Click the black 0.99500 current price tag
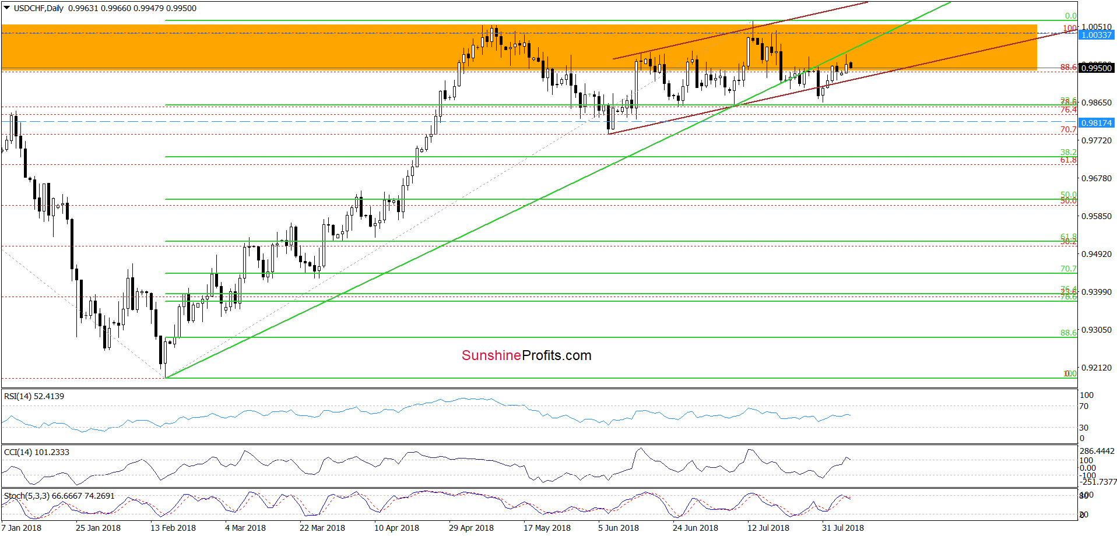The image size is (1117, 536). pyautogui.click(x=1097, y=68)
